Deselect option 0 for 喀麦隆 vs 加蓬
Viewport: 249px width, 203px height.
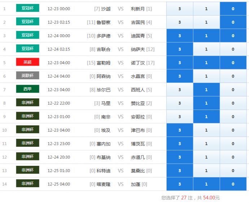point(233,184)
